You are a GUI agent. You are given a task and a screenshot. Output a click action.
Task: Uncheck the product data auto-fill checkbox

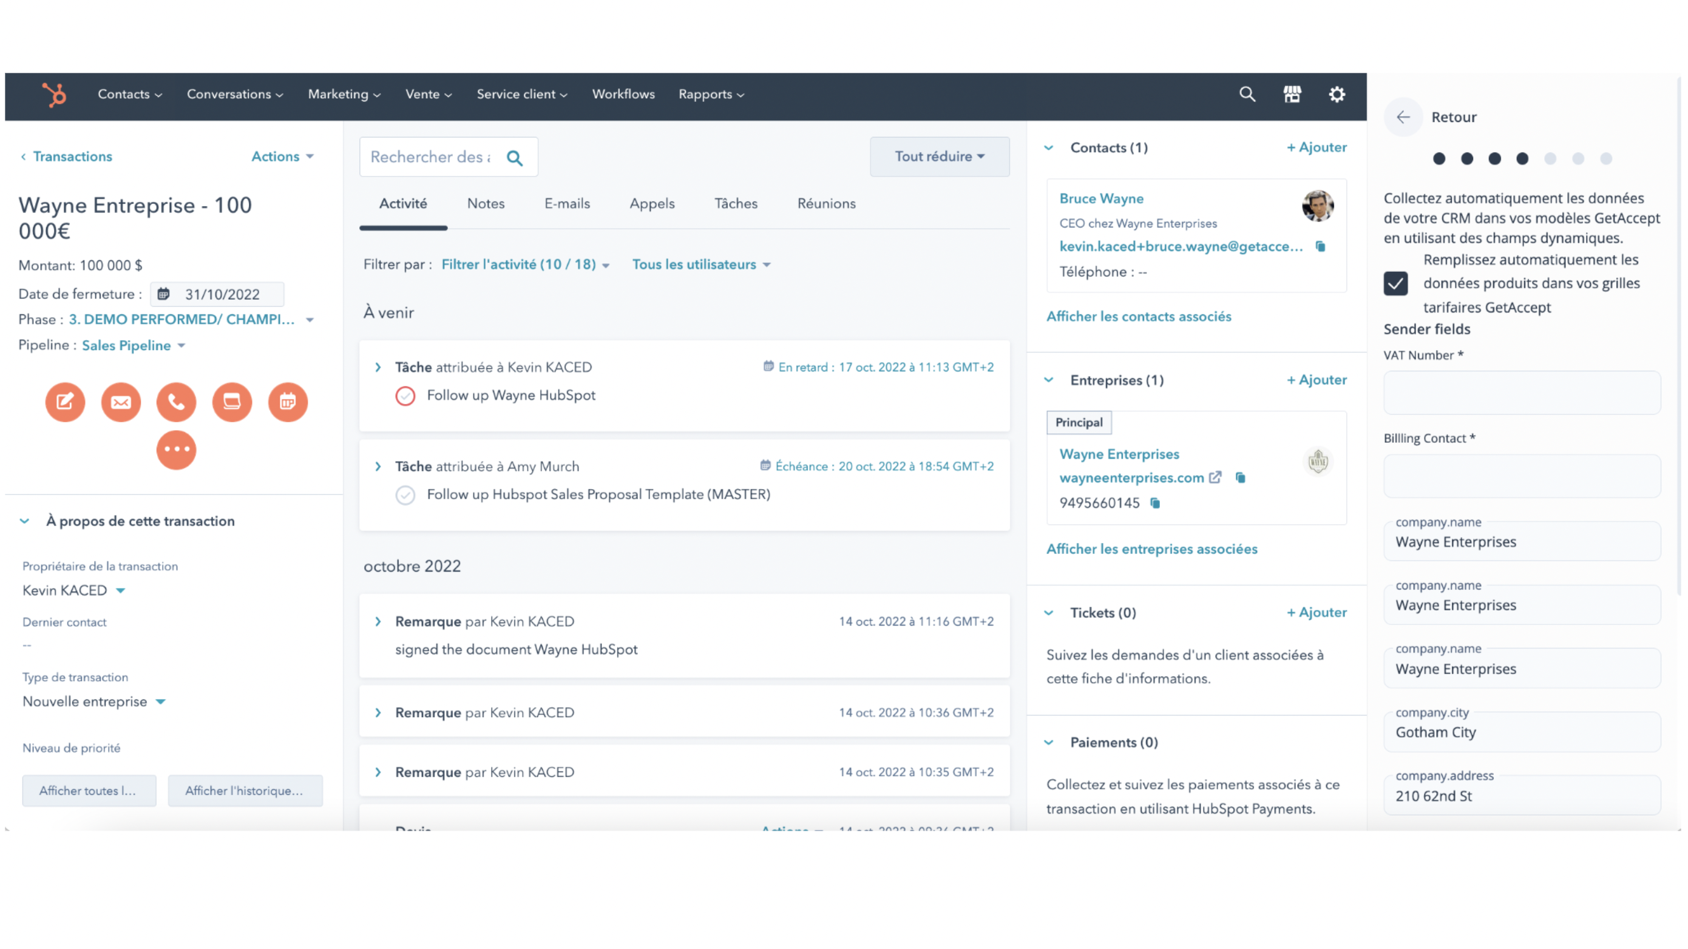(1395, 283)
